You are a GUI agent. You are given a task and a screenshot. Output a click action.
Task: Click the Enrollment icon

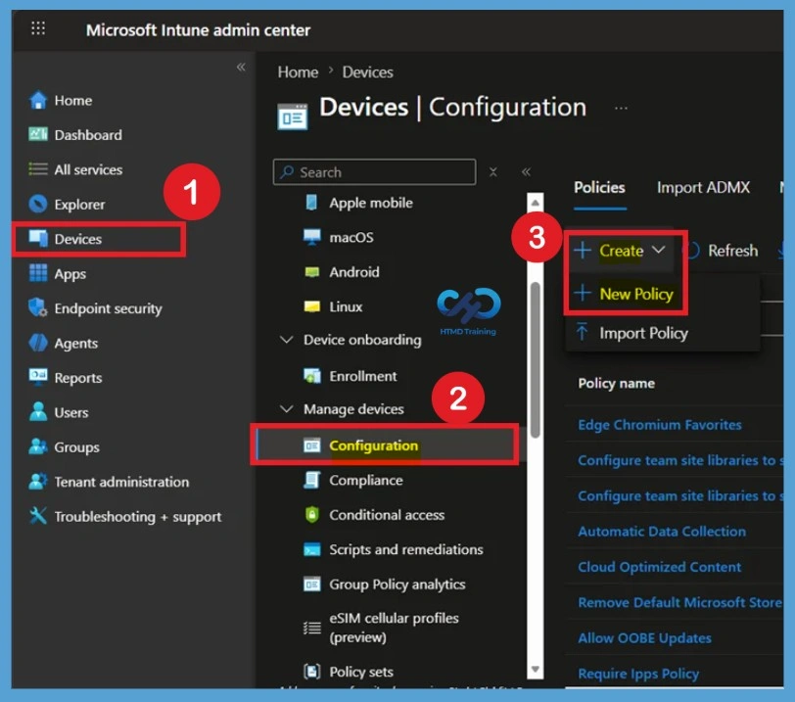pyautogui.click(x=311, y=376)
